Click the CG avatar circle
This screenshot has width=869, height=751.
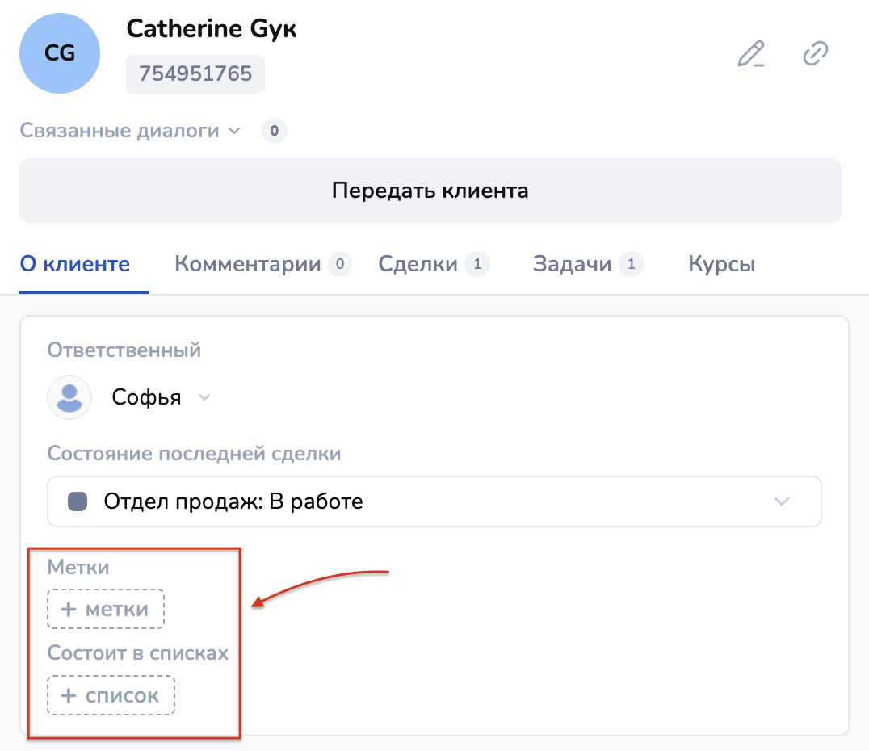(x=60, y=53)
